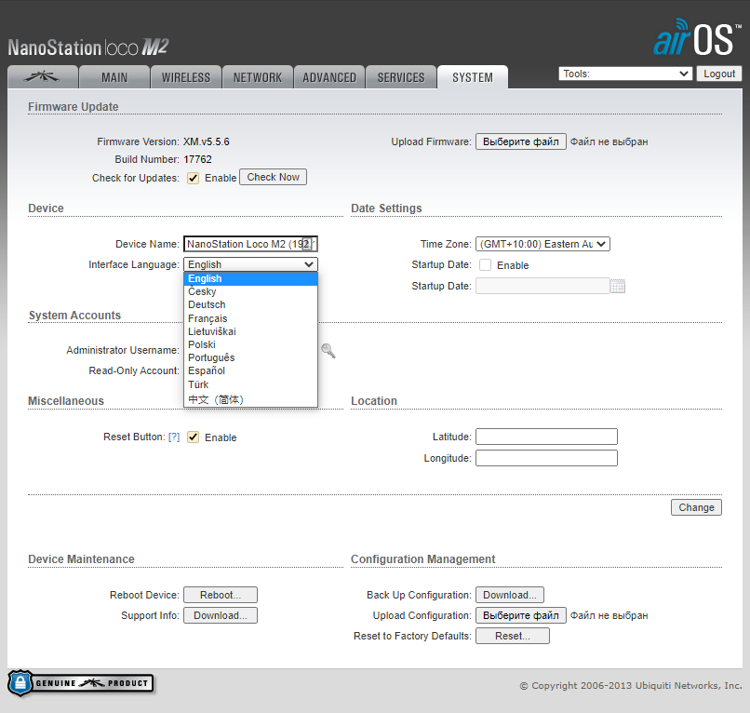Switch to the WIRELESS tab
The width and height of the screenshot is (750, 713).
(x=186, y=77)
